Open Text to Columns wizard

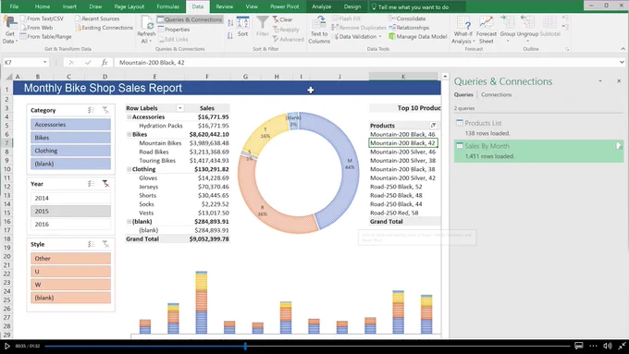(x=319, y=30)
